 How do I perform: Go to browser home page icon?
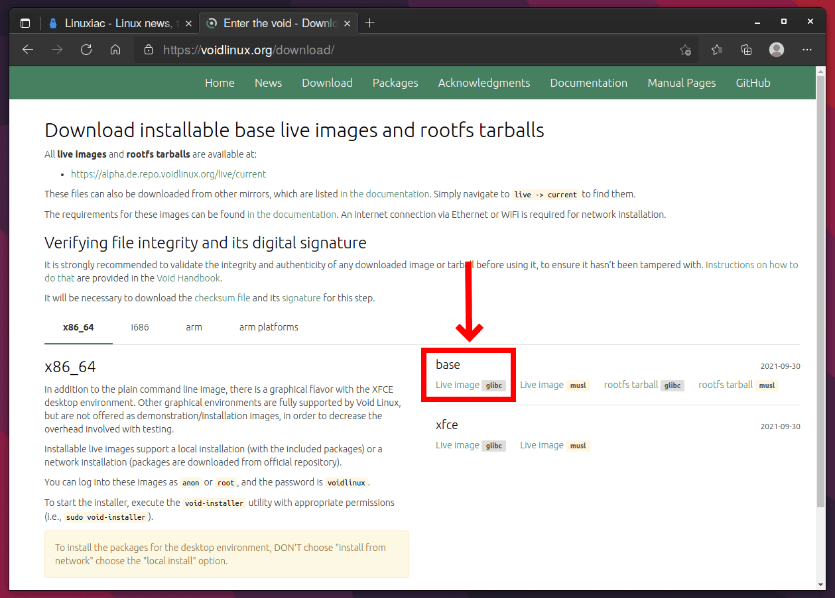115,50
